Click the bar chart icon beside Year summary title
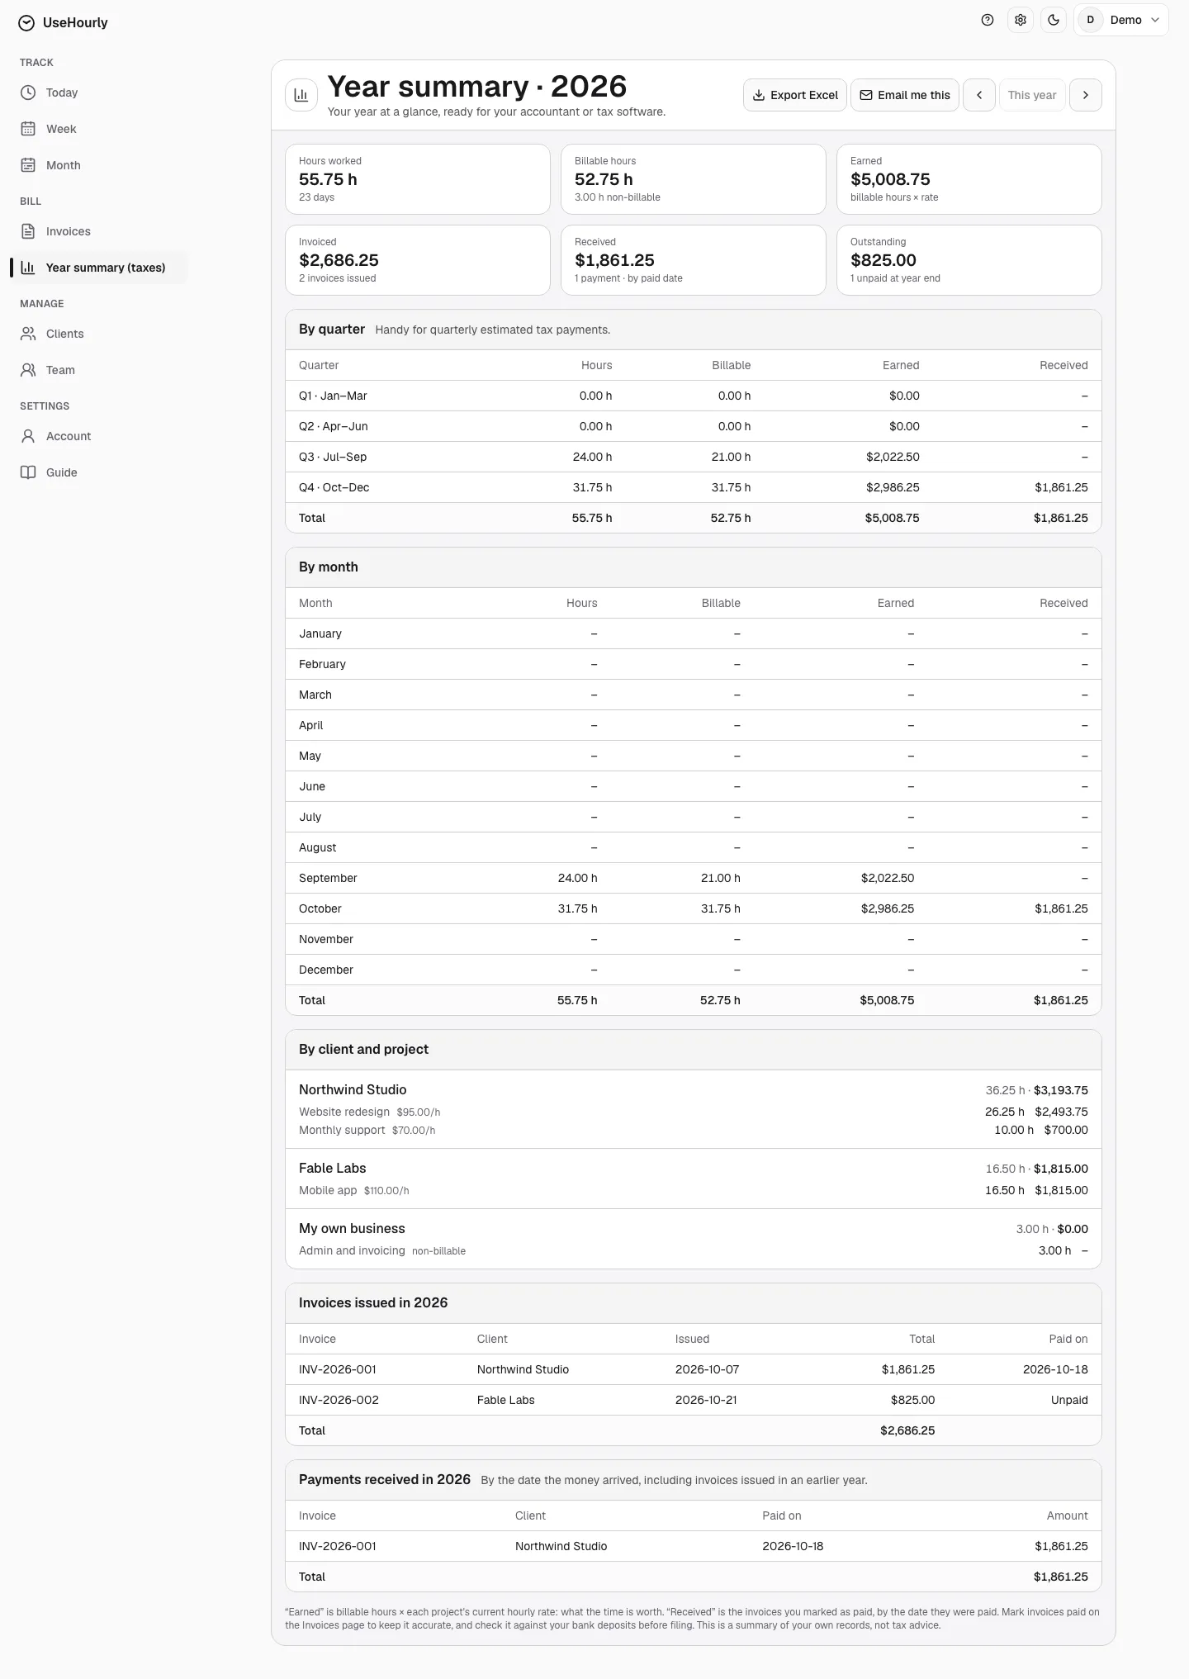The width and height of the screenshot is (1189, 1679). pyautogui.click(x=301, y=95)
